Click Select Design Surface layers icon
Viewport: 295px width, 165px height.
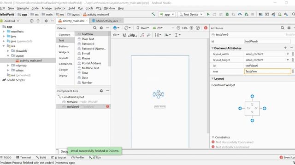(116, 28)
